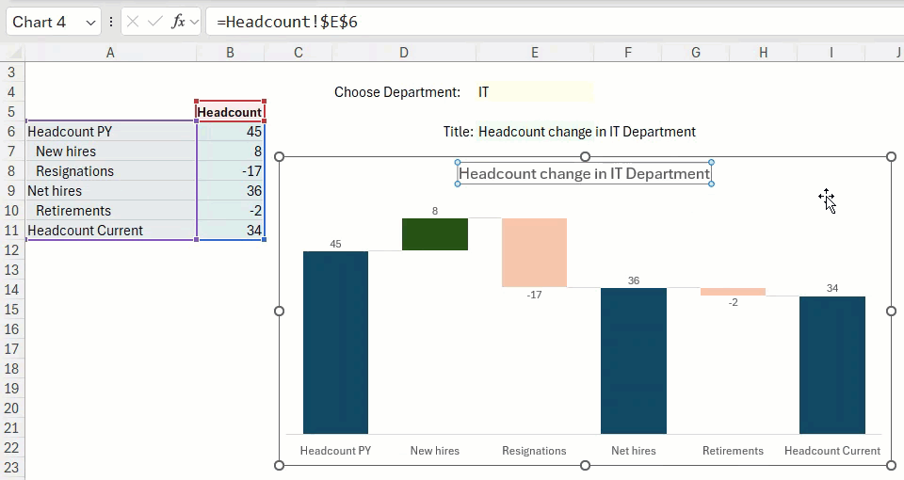Click the Insert Function fx icon
This screenshot has height=480, width=904.
click(177, 22)
